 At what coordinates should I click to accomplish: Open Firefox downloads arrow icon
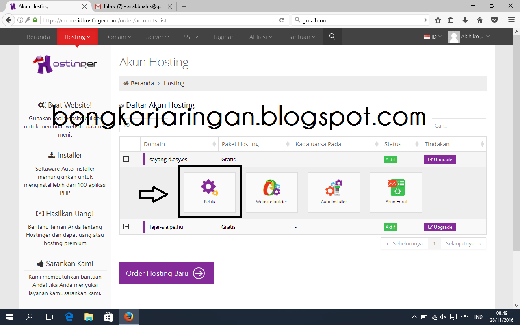tap(466, 20)
